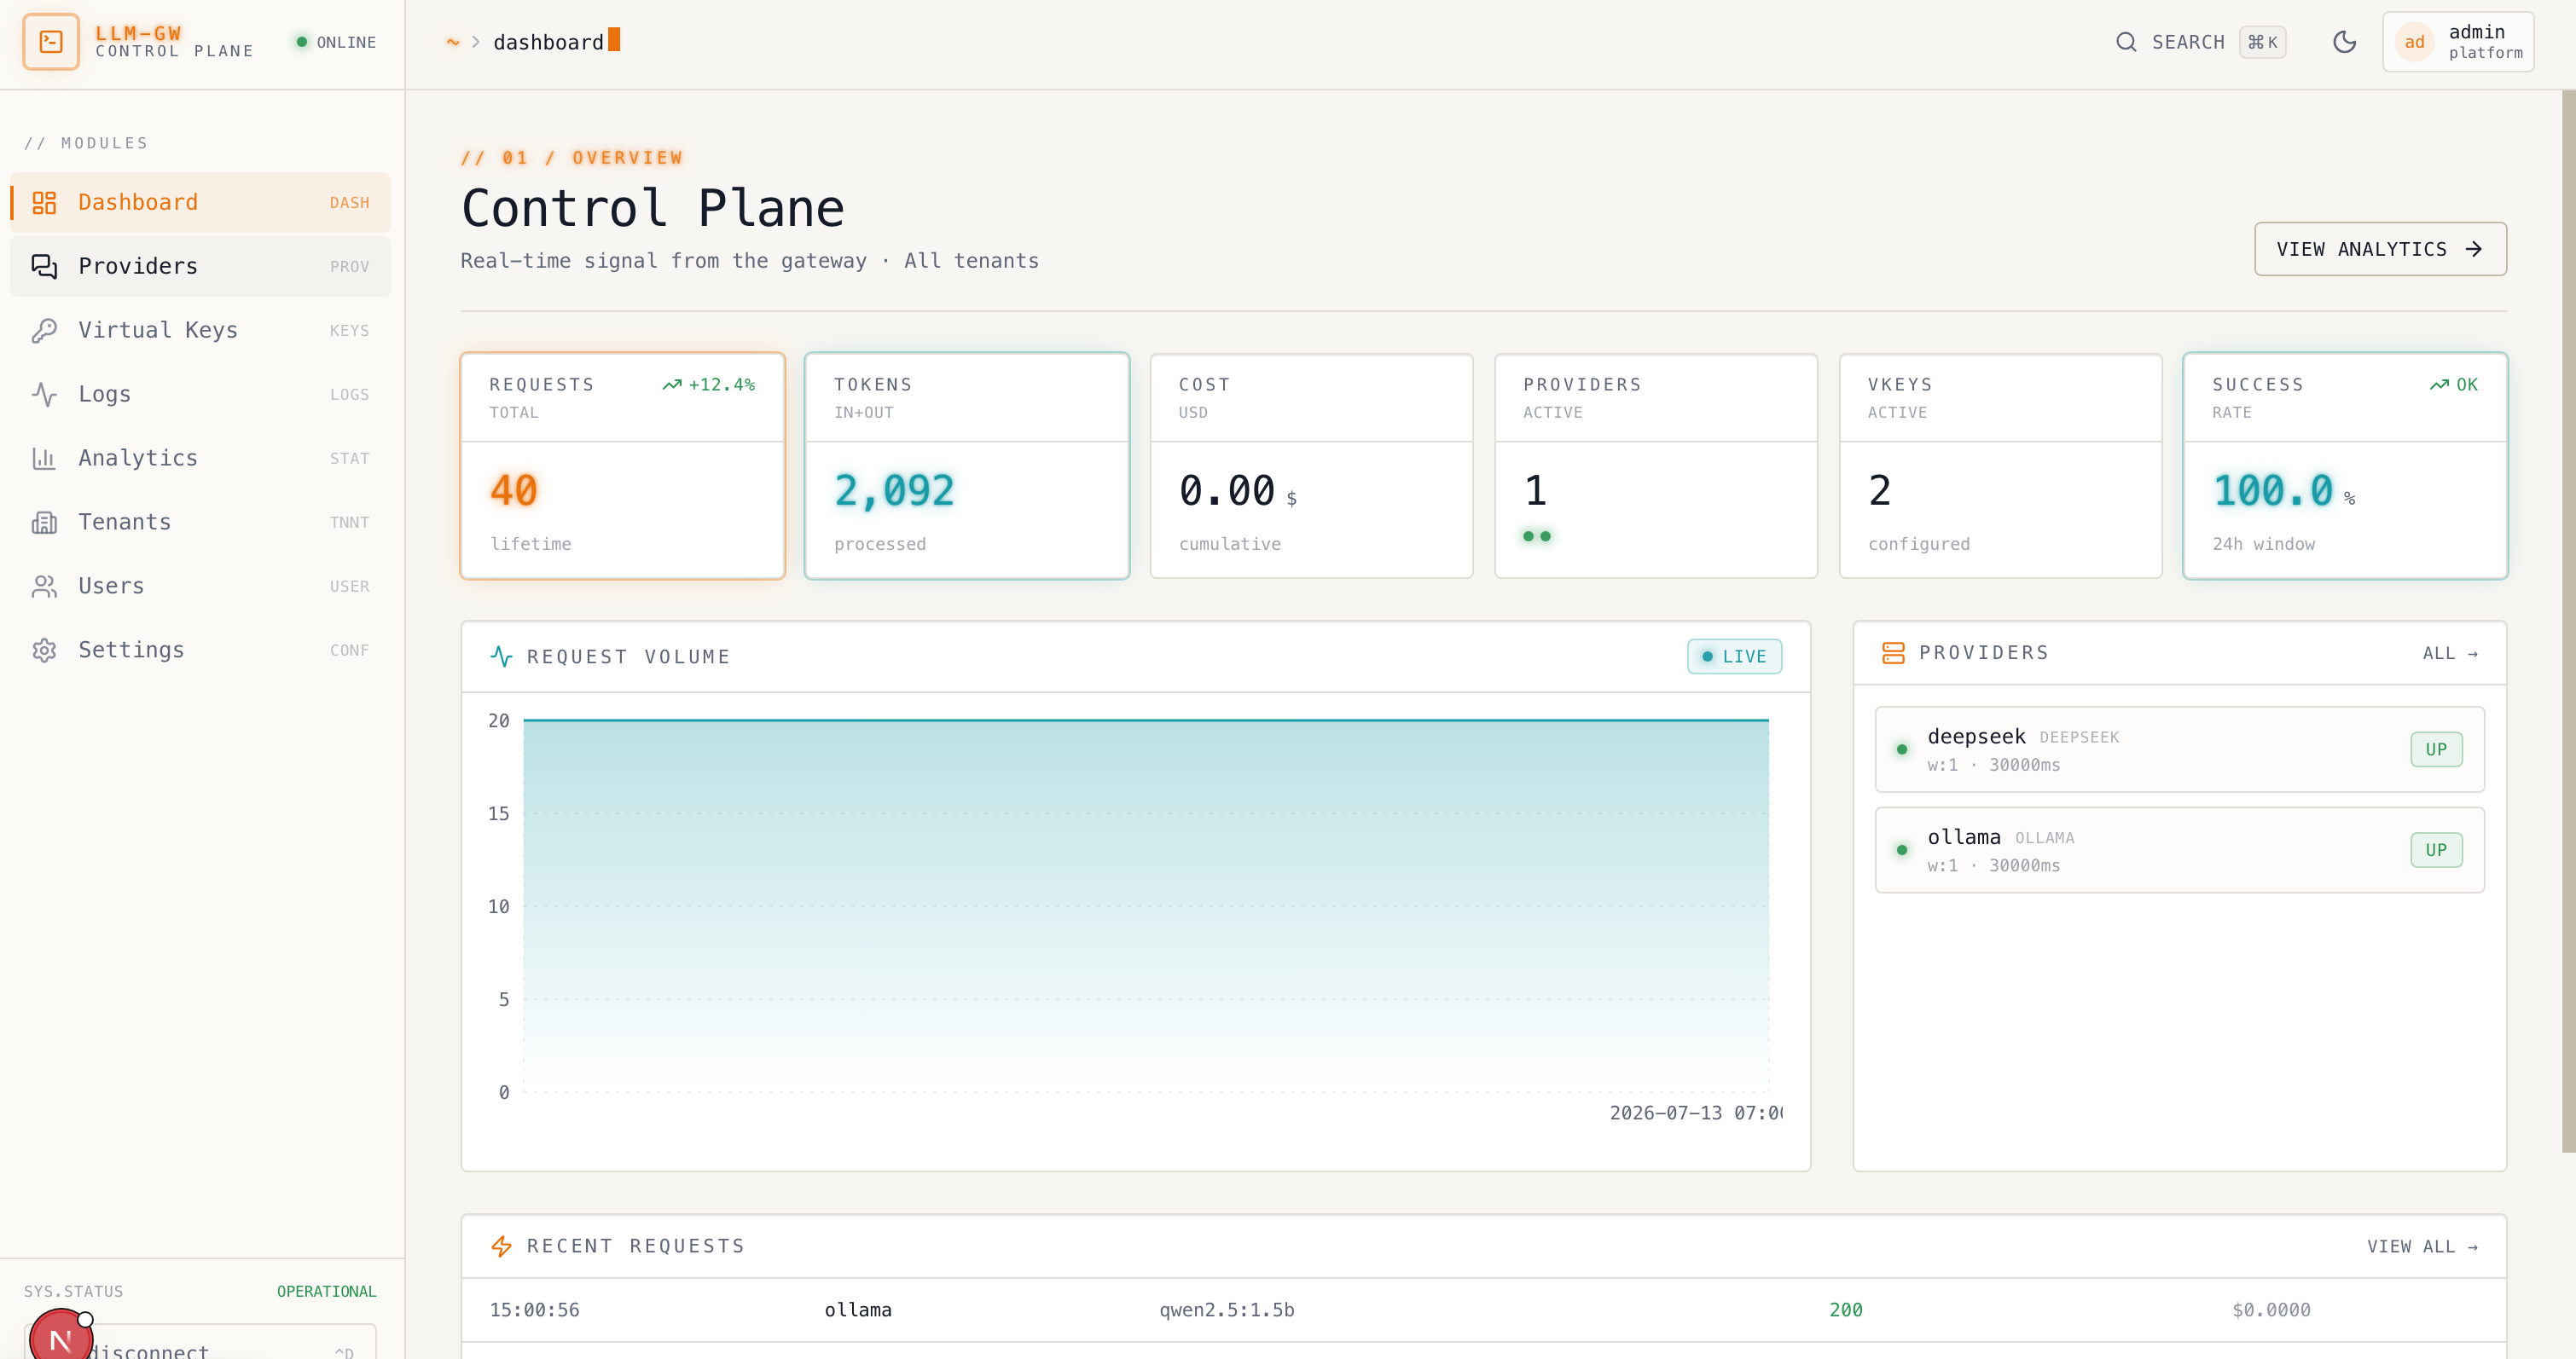Click the deepseek UP status badge
Screen dimensions: 2576x1359
pyautogui.click(x=2436, y=749)
